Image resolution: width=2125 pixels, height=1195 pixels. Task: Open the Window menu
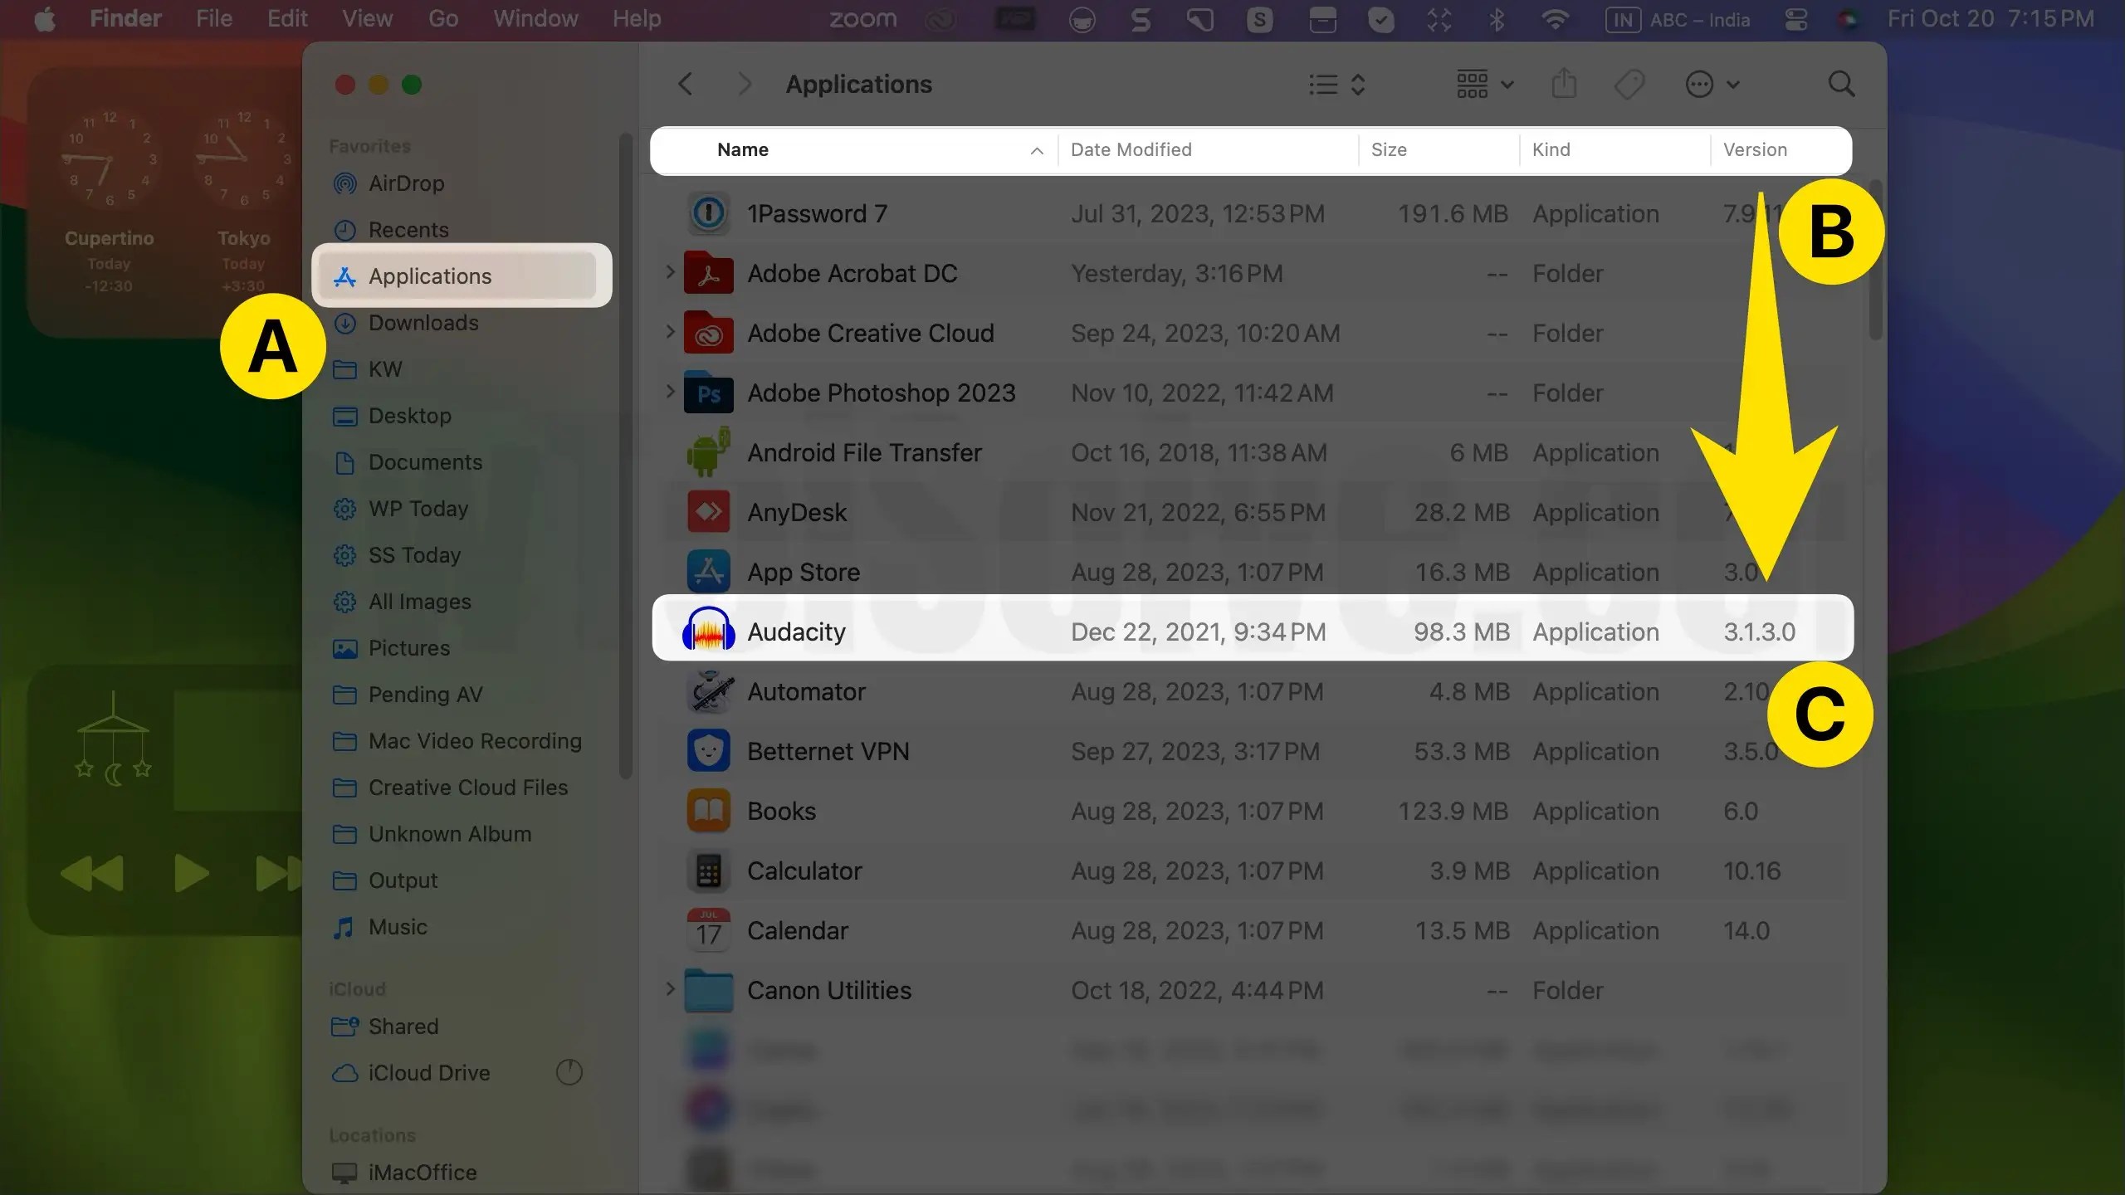click(534, 18)
